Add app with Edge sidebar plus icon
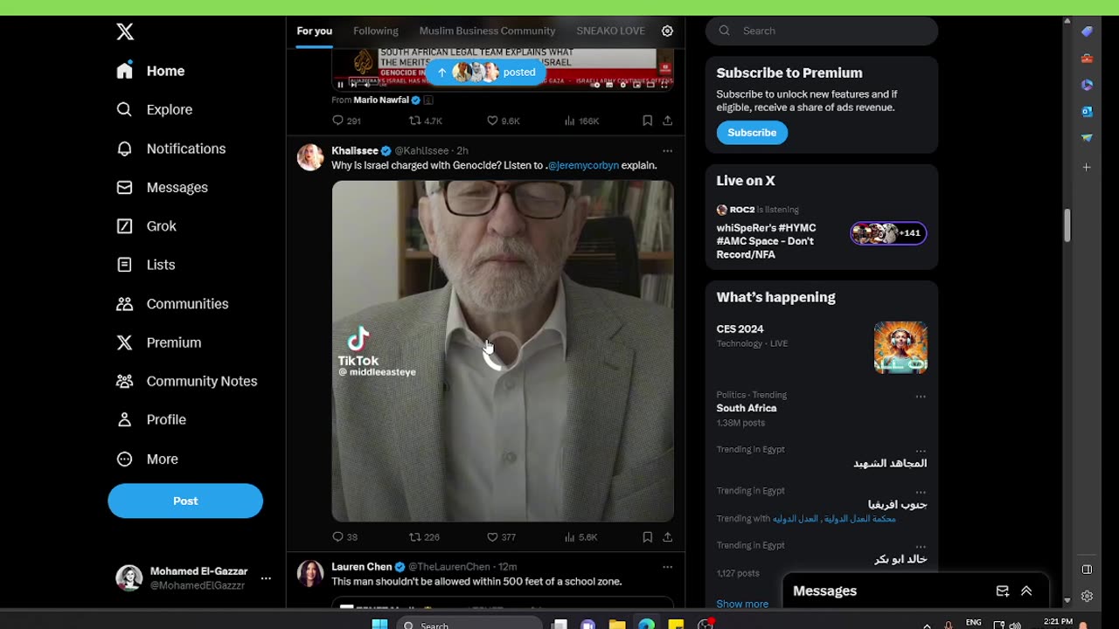 [x=1087, y=167]
